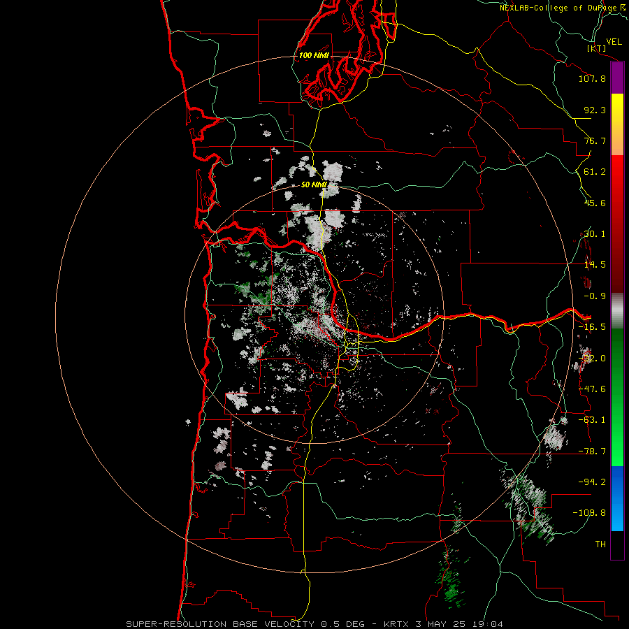This screenshot has width=629, height=629.
Task: Click the VEL legend title
Action: pos(614,41)
